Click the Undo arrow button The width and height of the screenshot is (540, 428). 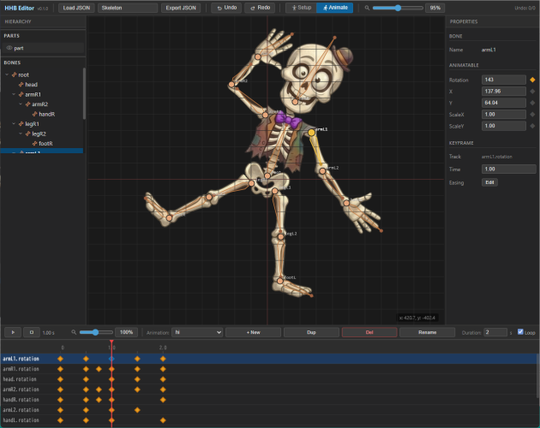pos(226,7)
